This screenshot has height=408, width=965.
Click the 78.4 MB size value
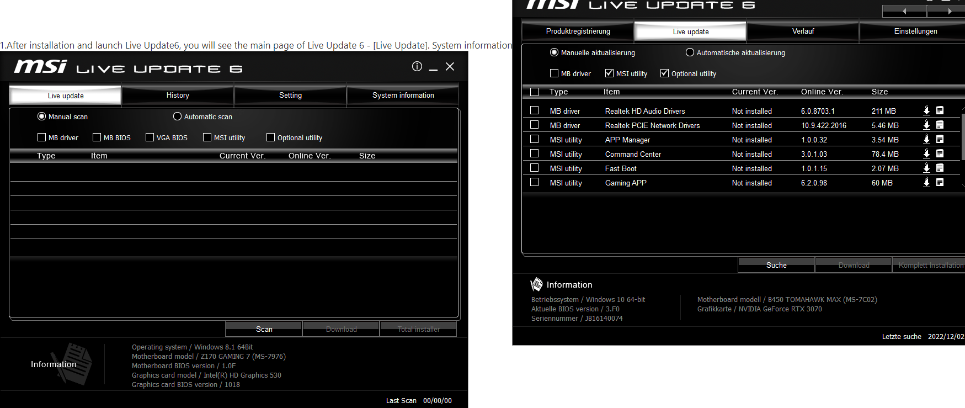[x=885, y=154]
